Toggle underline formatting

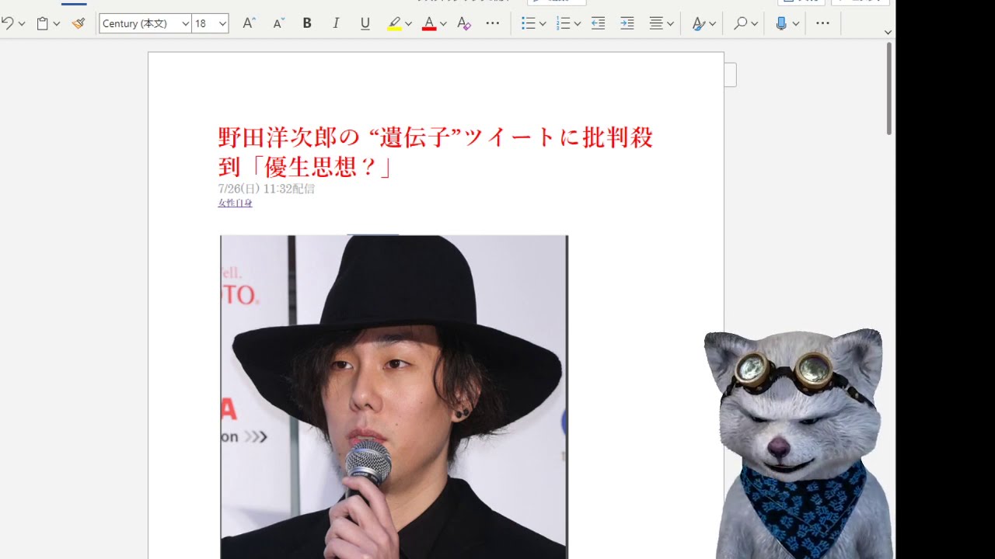[x=365, y=23]
